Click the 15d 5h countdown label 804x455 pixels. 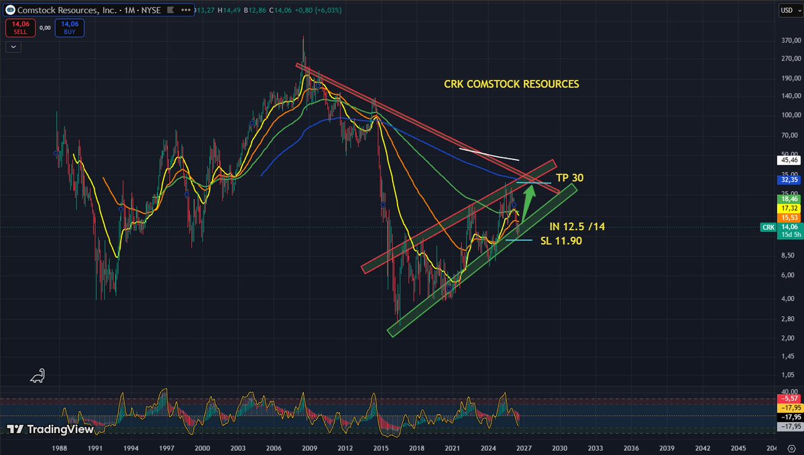tap(790, 235)
